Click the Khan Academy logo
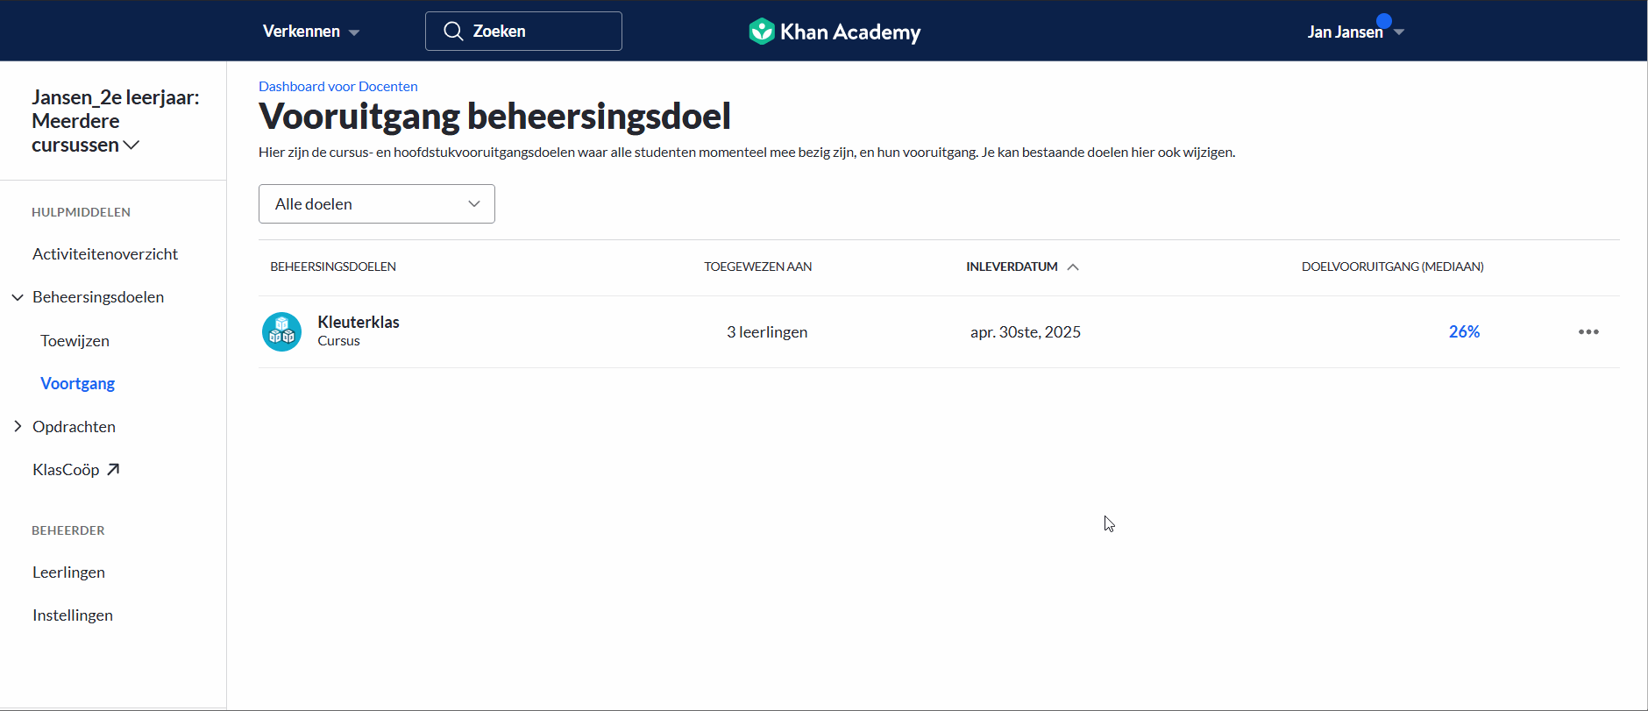 pos(835,32)
